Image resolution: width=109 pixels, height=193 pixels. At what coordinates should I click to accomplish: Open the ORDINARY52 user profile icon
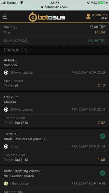(x=88, y=17)
